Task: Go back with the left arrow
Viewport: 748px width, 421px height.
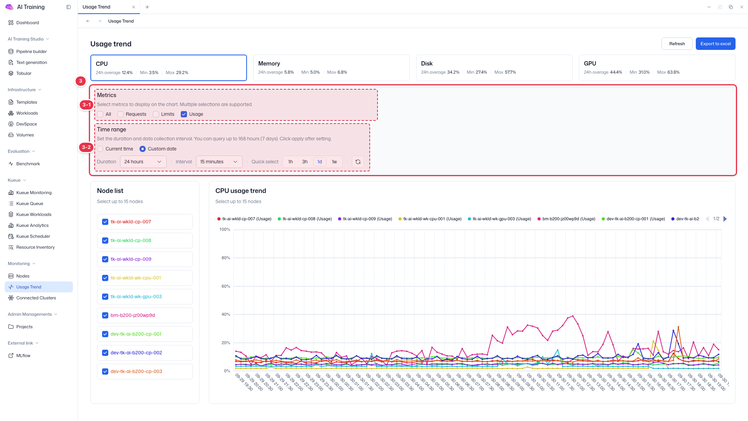Action: 88,21
